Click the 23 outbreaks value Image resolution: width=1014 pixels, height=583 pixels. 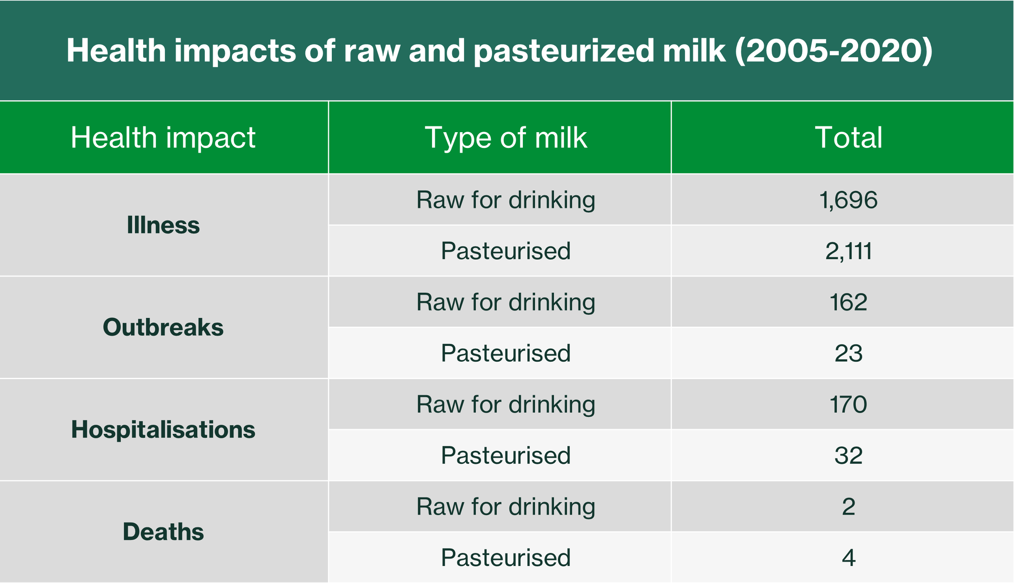(843, 353)
